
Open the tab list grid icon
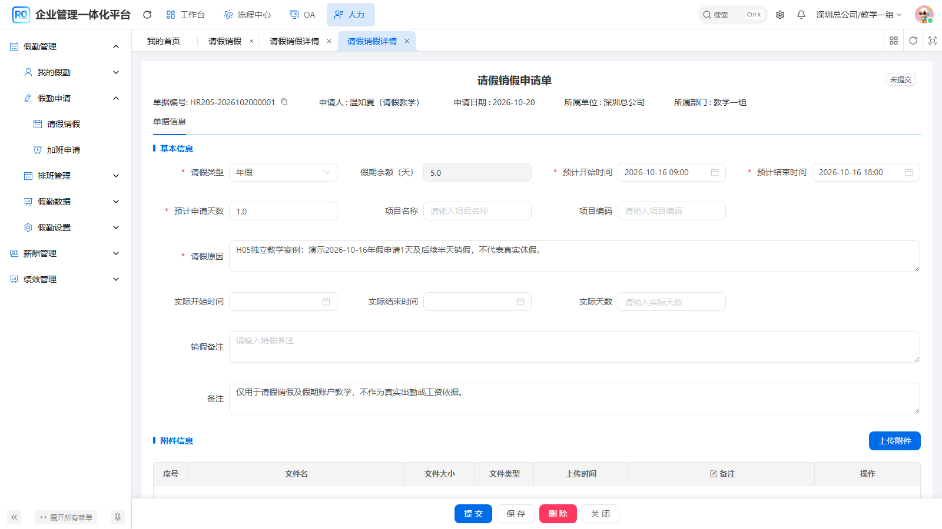(x=894, y=41)
